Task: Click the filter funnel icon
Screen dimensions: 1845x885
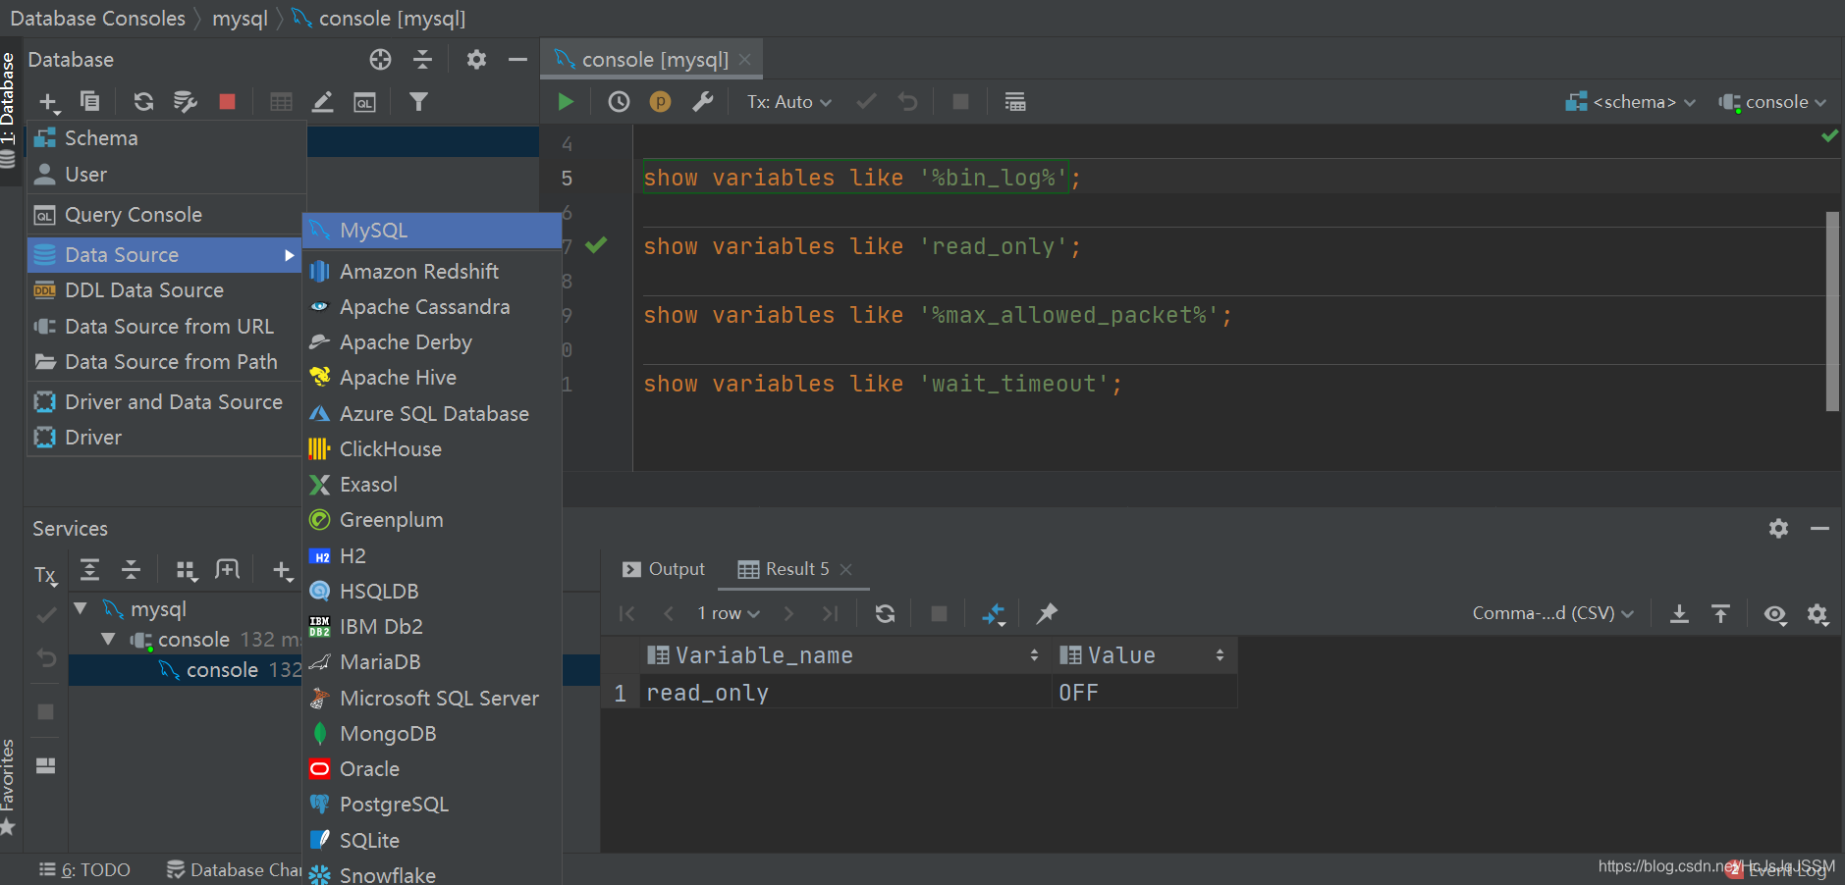Action: [418, 101]
